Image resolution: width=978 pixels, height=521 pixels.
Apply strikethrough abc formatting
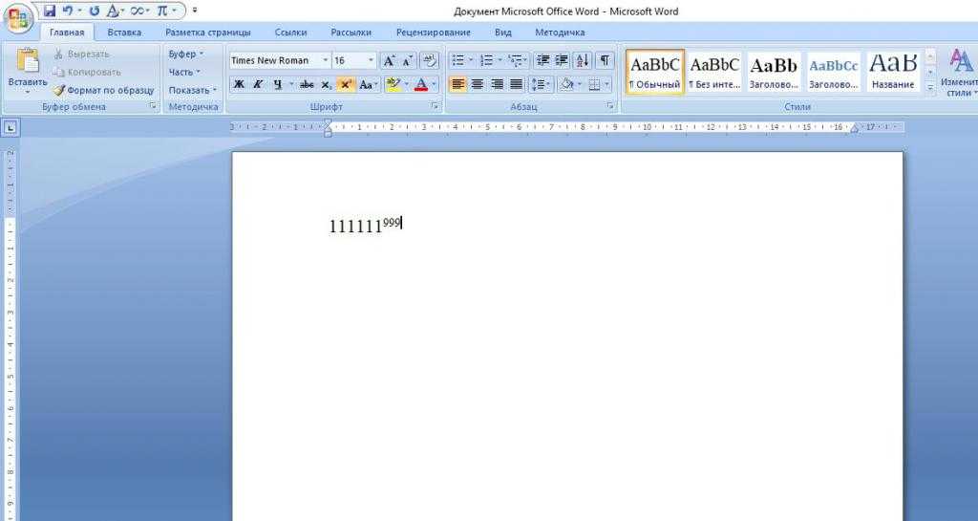tap(307, 84)
